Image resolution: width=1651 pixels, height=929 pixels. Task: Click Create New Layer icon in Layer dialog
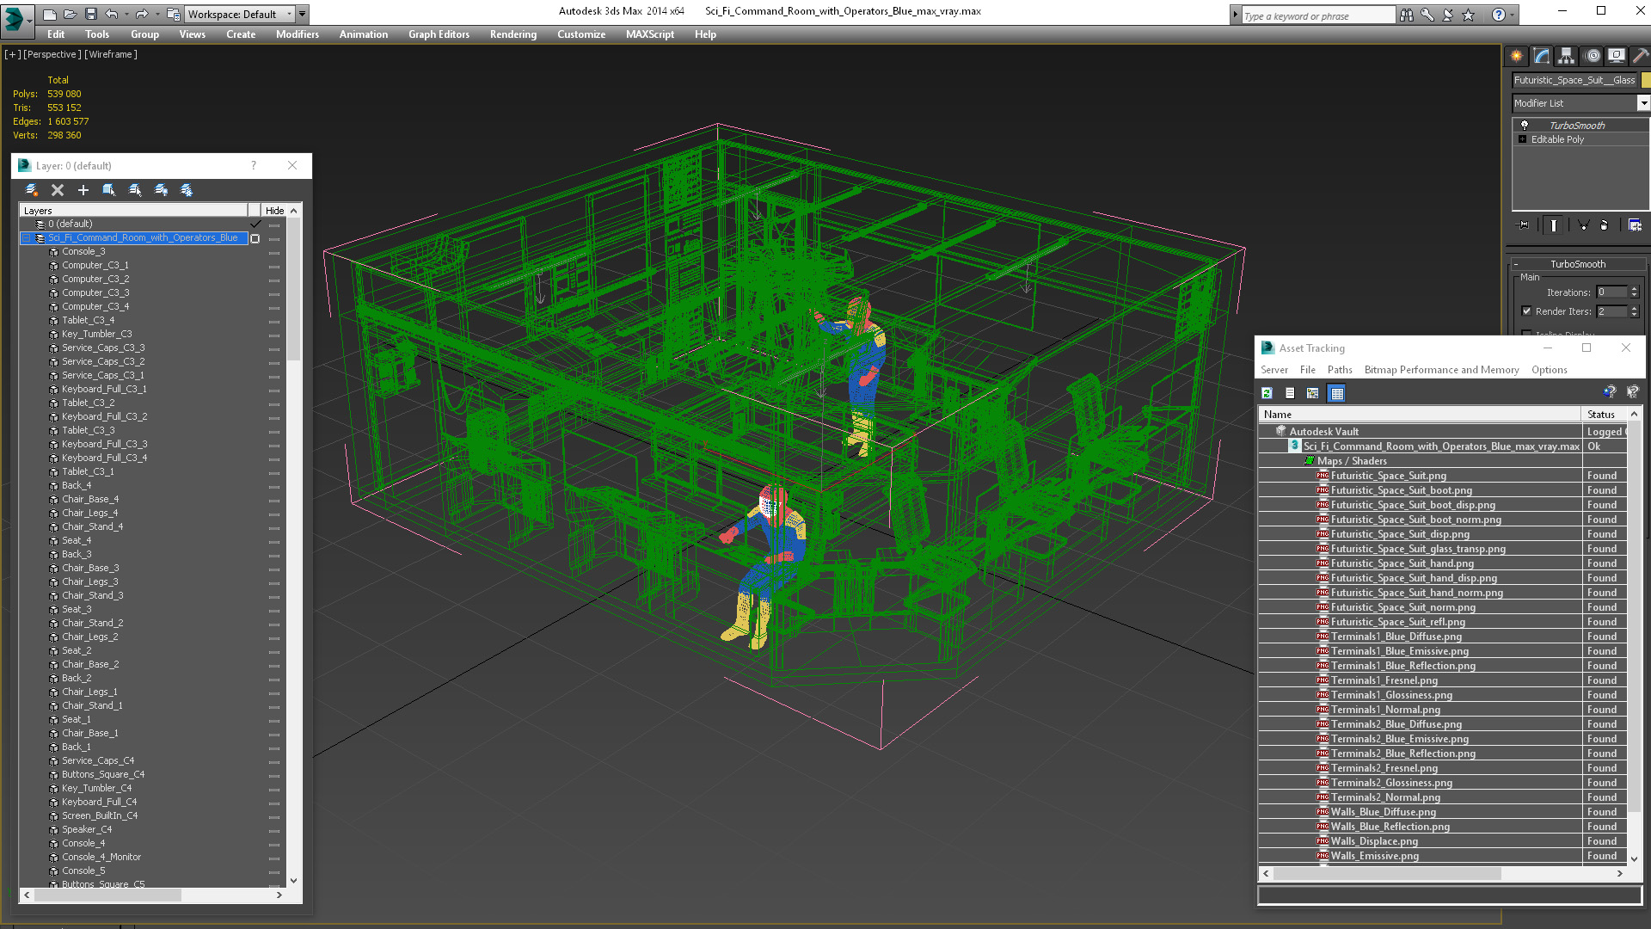[x=32, y=190]
